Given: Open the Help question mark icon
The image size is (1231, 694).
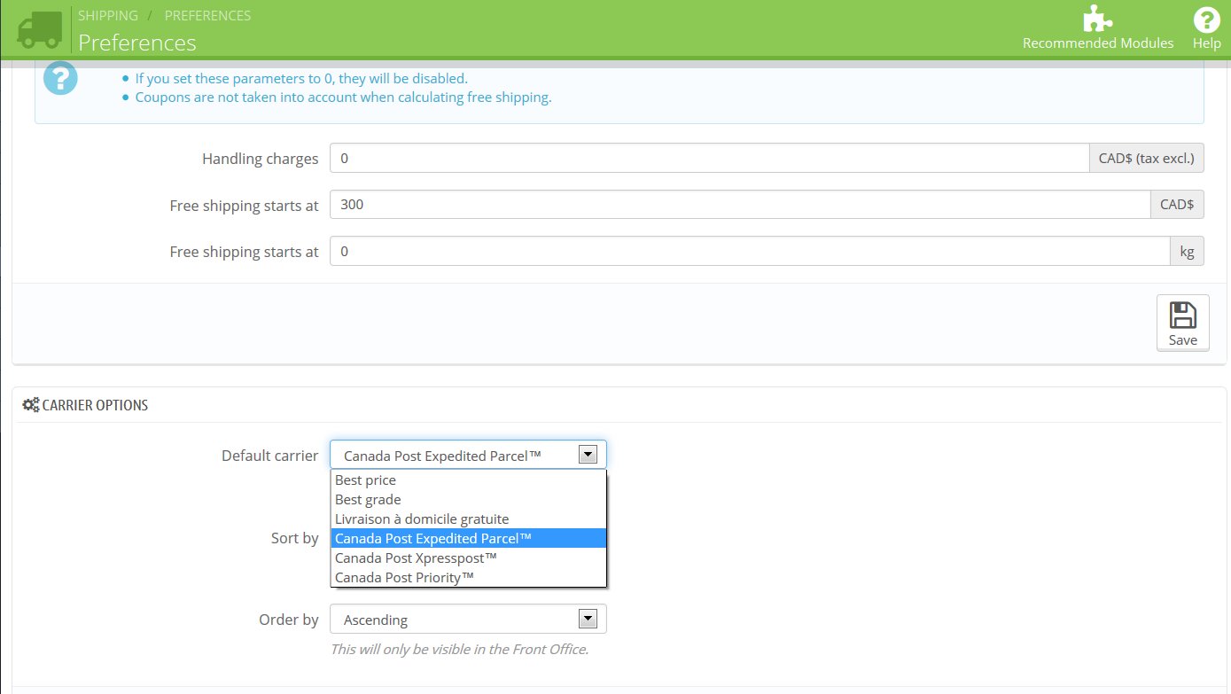Looking at the screenshot, I should point(1206,19).
